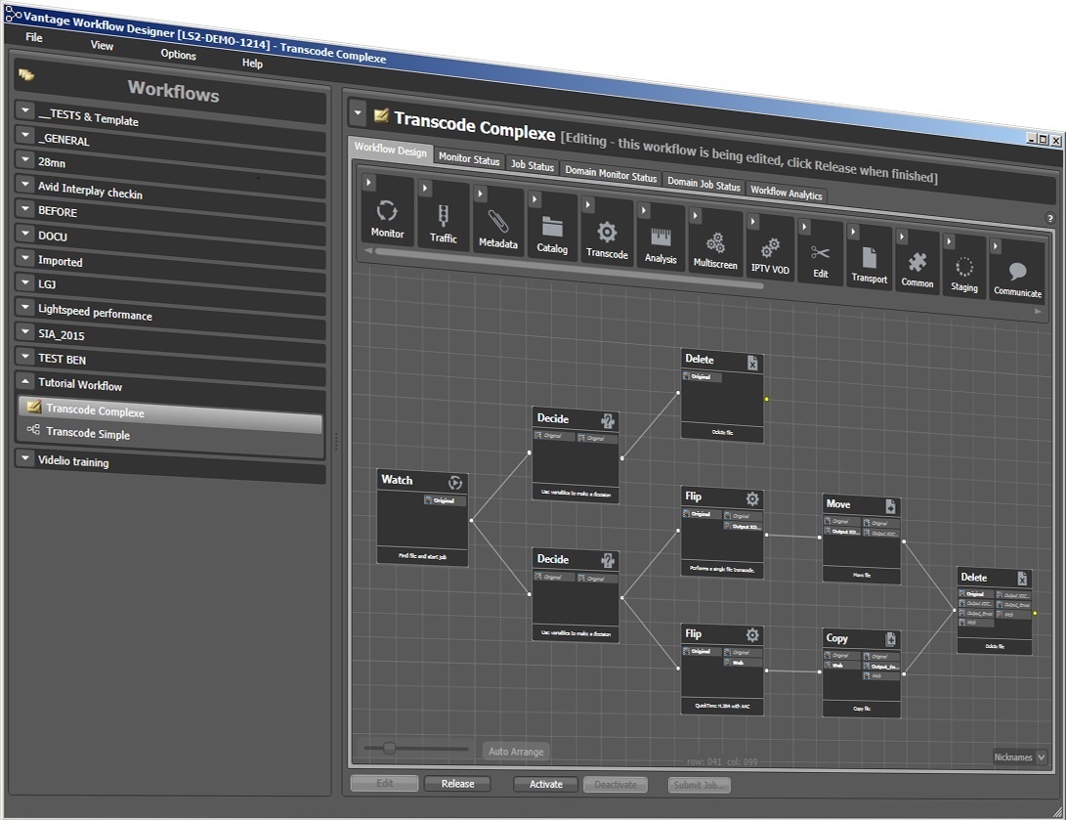
Task: Click the action toolbar horizontal scrollbar
Action: pyautogui.click(x=568, y=269)
